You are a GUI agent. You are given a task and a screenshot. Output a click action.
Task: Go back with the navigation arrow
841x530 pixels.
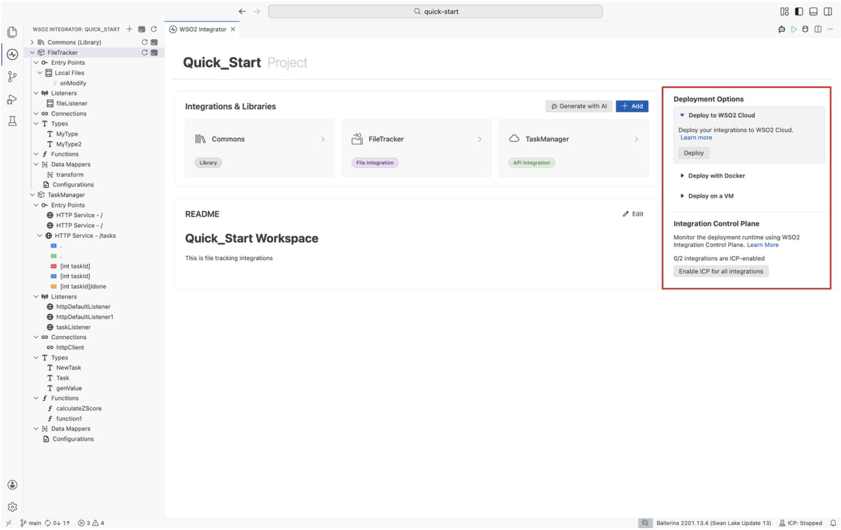pos(242,12)
